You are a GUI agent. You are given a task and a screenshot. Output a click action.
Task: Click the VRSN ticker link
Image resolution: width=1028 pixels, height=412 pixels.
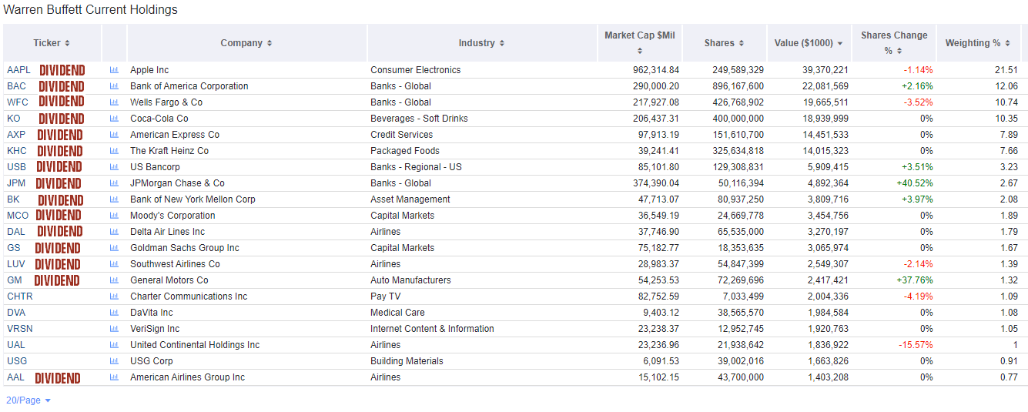click(20, 329)
